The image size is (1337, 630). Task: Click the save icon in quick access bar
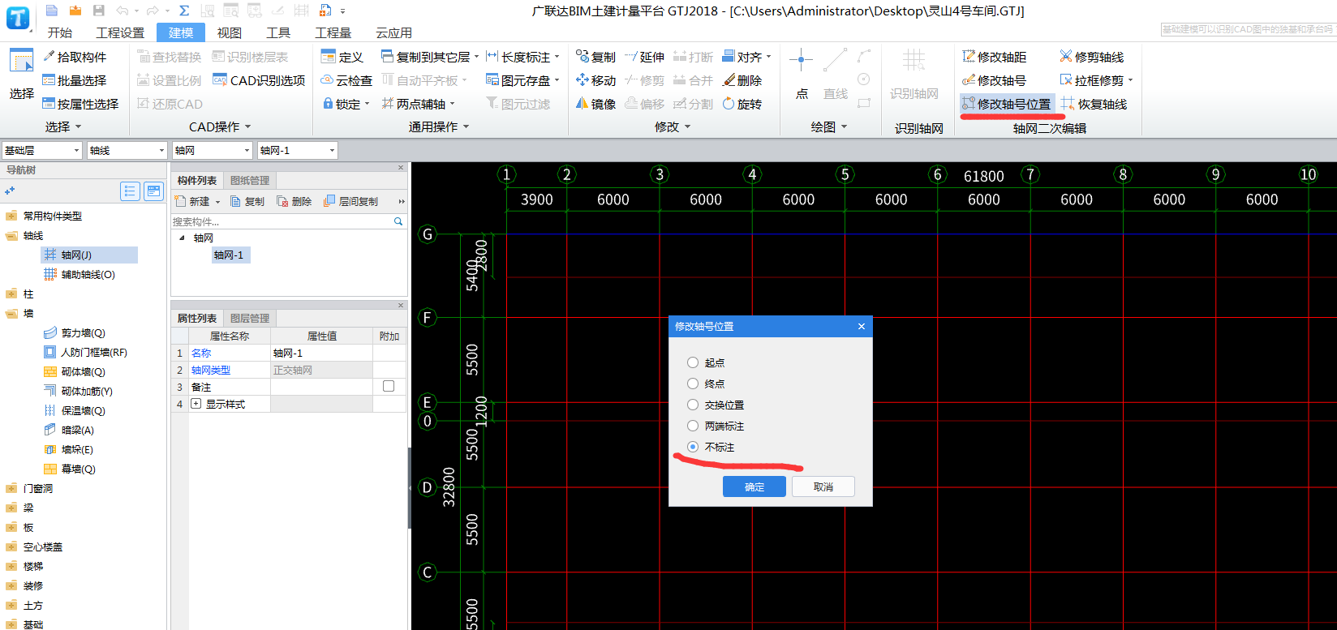pyautogui.click(x=98, y=11)
